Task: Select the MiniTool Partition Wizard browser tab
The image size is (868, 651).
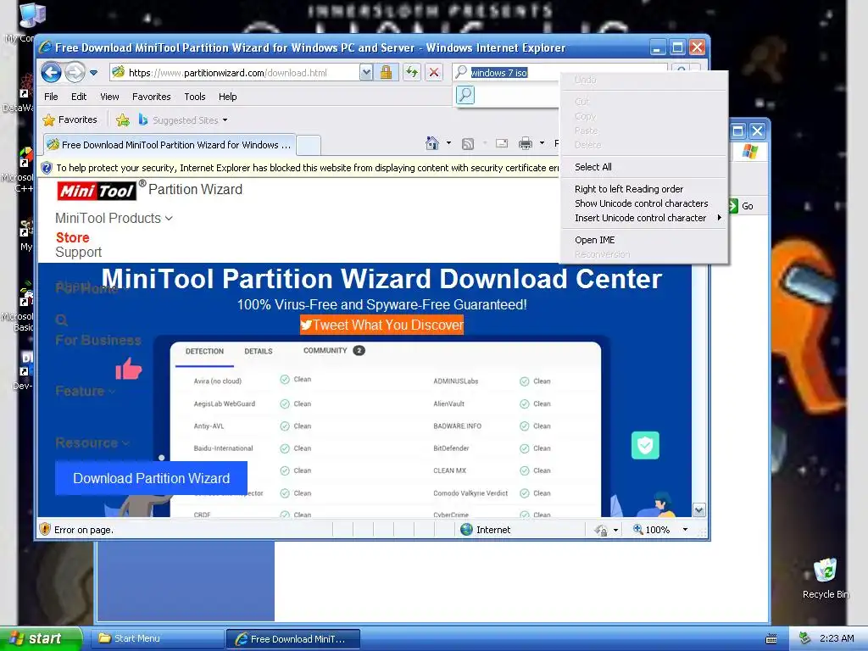Action: (x=170, y=145)
